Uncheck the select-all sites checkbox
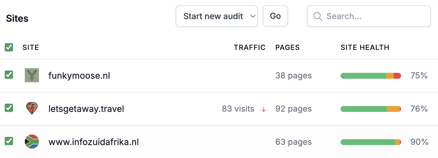Image resolution: width=438 pixels, height=158 pixels. pyautogui.click(x=9, y=47)
